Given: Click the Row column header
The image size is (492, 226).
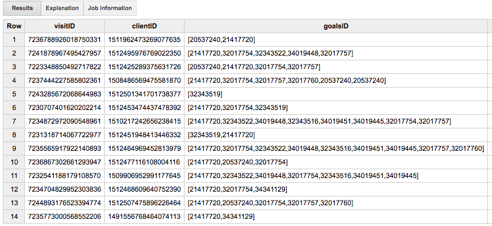Looking at the screenshot, I should 14,26.
